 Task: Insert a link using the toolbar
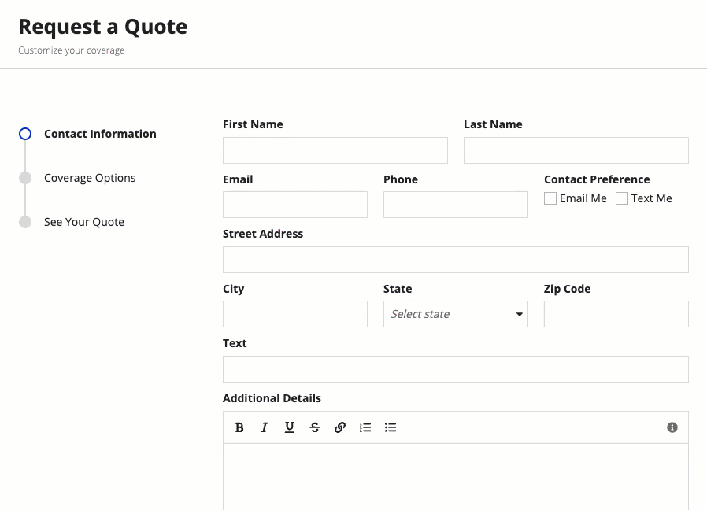click(x=340, y=427)
